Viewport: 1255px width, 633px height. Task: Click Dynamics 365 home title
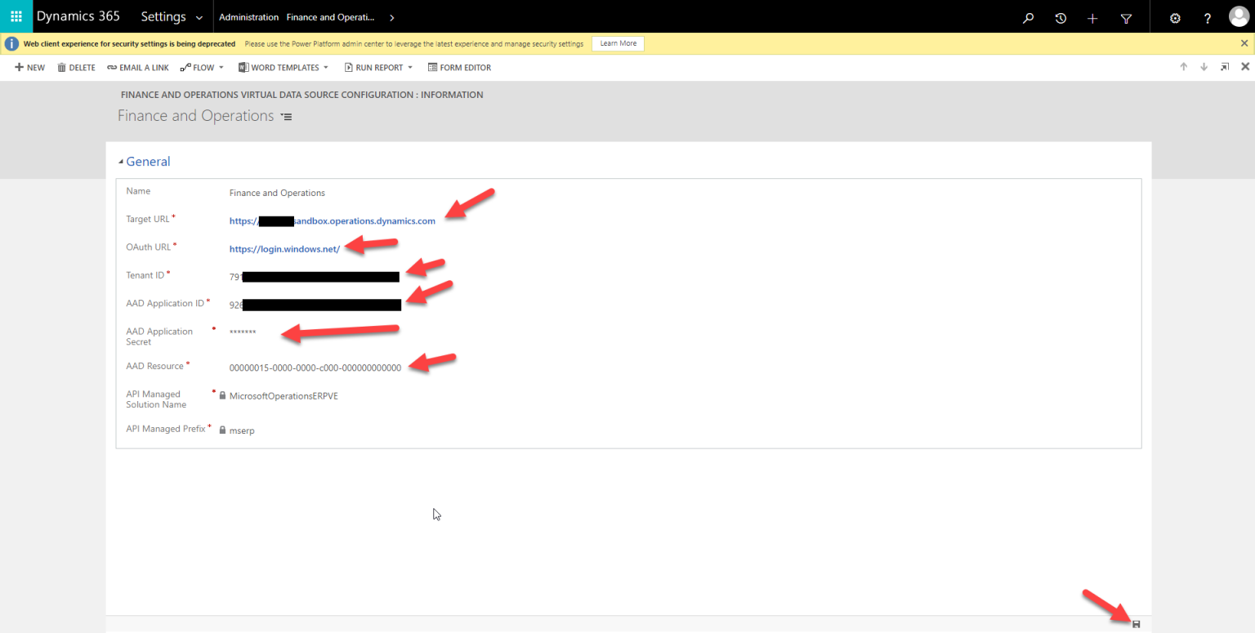[x=78, y=16]
